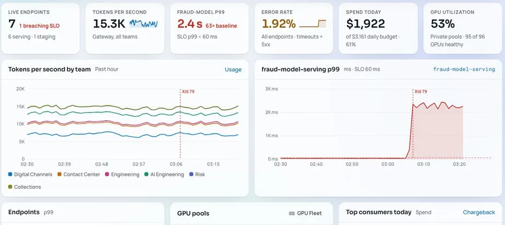Open the Usage link
This screenshot has height=225, width=505.
(233, 69)
